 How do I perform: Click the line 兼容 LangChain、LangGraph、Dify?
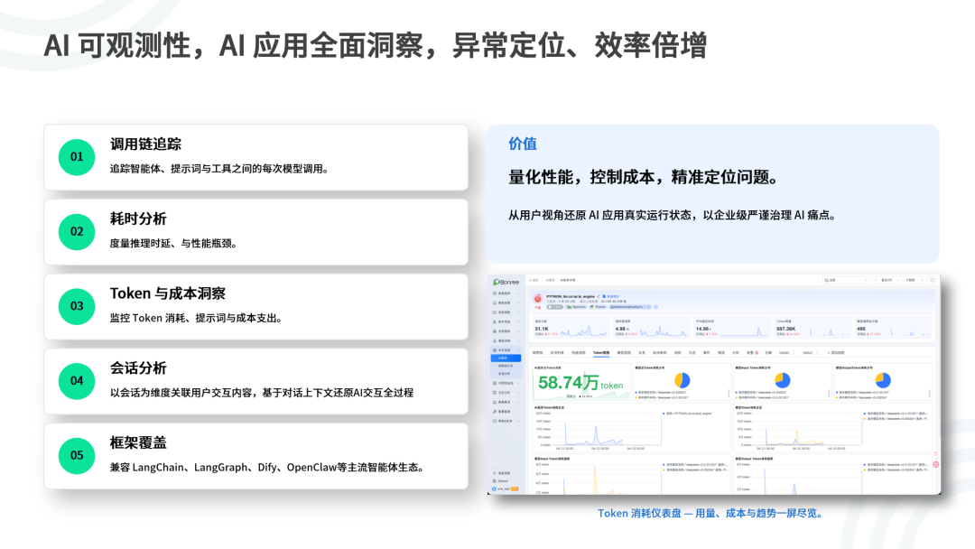(x=266, y=467)
